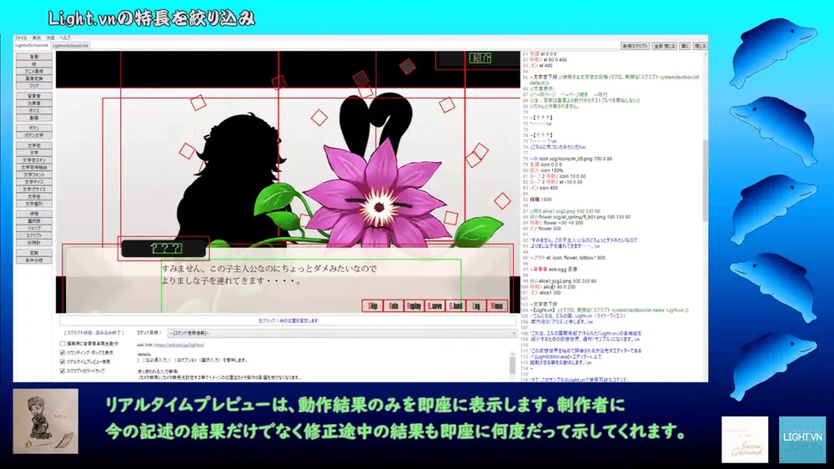The width and height of the screenshot is (834, 469).
Task: Click the 新規スクリプト button
Action: pyautogui.click(x=635, y=46)
